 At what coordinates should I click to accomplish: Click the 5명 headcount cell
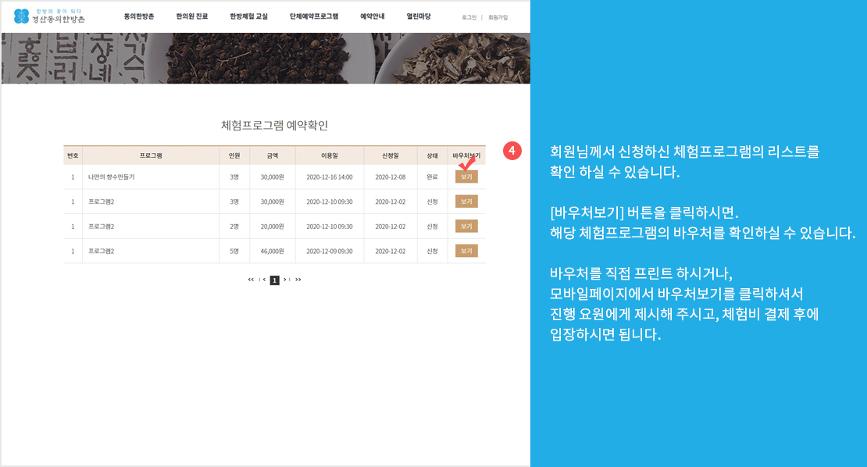coord(234,251)
